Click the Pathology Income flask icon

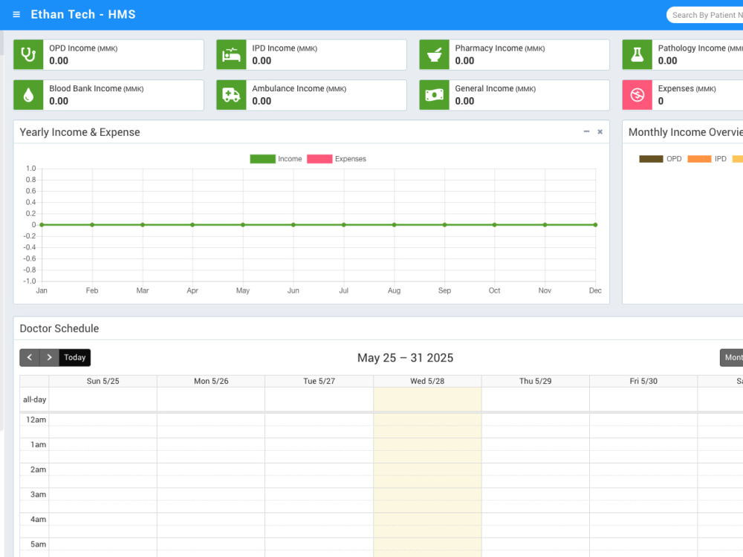[637, 55]
